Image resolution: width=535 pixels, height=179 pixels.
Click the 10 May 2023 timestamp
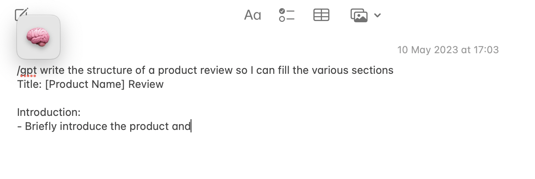(x=448, y=50)
